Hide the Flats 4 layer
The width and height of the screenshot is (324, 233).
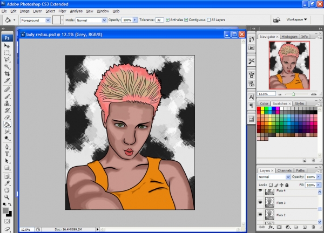260,190
